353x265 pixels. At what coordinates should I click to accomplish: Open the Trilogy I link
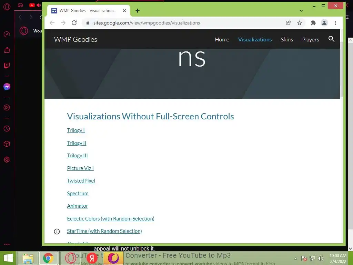(76, 130)
